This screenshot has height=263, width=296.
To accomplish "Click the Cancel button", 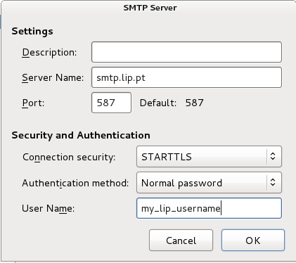I will pos(181,240).
